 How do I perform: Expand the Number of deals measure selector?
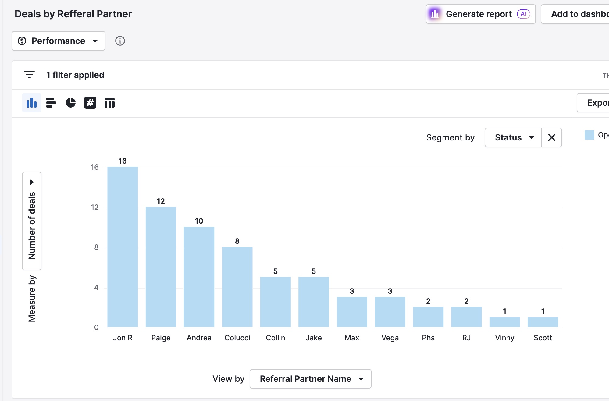point(32,221)
